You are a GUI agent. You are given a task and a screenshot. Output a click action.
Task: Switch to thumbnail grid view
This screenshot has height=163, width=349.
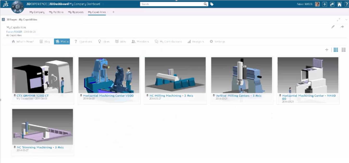click(336, 50)
